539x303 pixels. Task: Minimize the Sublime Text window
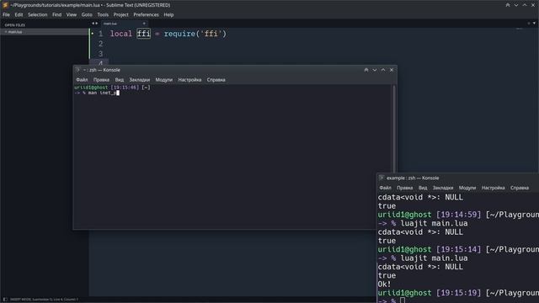tap(516, 5)
